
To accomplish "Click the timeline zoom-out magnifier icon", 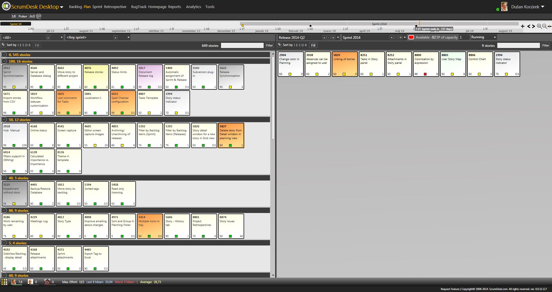I will click(545, 26).
